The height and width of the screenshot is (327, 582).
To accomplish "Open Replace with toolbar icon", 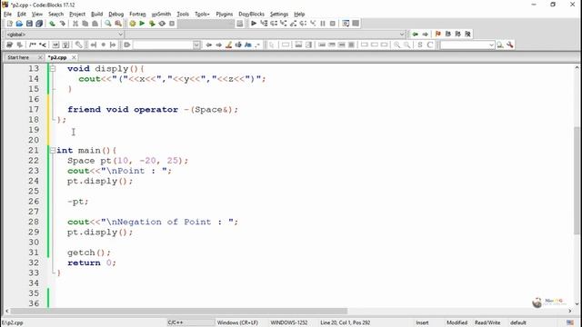I will click(118, 24).
